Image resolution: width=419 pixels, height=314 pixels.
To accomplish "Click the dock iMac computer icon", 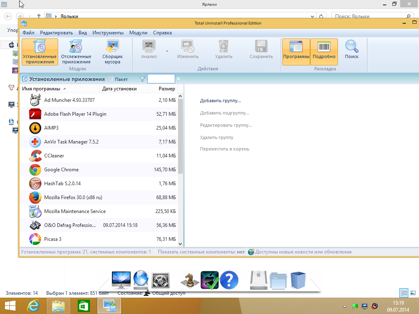I will [121, 280].
